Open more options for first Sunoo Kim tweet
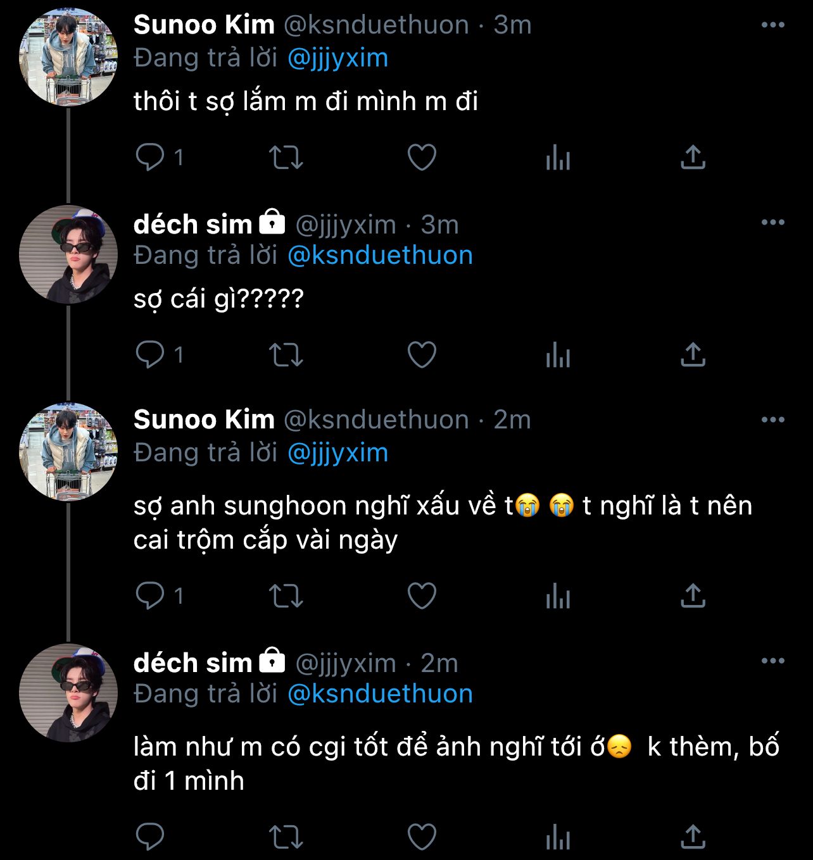Image resolution: width=813 pixels, height=860 pixels. [772, 25]
